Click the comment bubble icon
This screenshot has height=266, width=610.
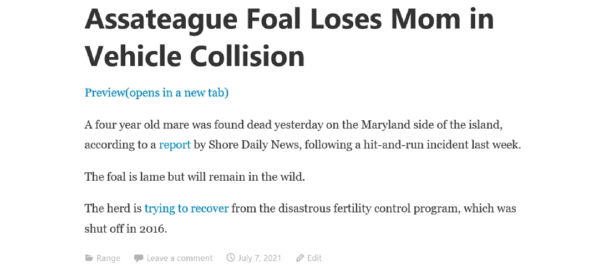click(x=139, y=258)
